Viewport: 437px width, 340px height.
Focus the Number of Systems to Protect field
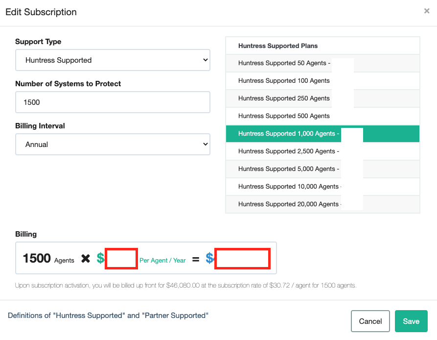[113, 102]
